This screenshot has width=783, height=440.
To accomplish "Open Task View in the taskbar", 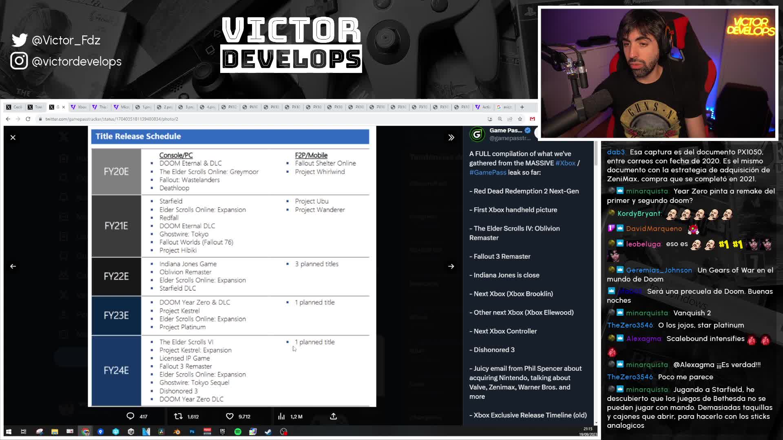I will click(x=24, y=432).
